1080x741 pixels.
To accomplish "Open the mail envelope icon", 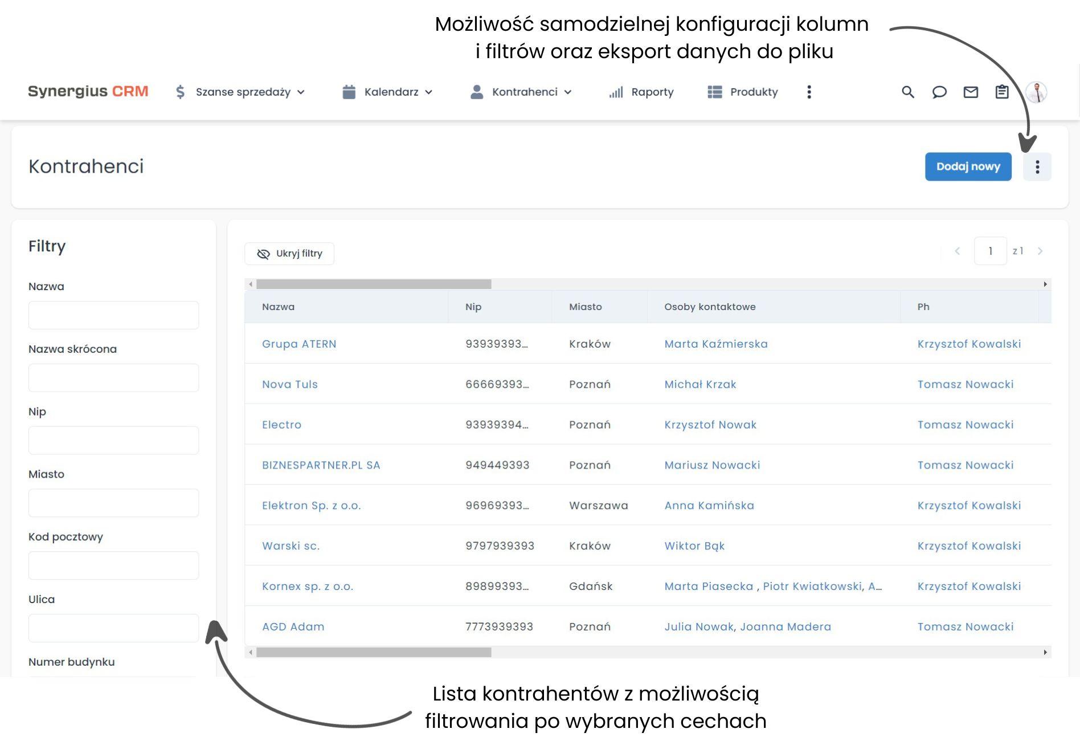I will pyautogui.click(x=971, y=92).
